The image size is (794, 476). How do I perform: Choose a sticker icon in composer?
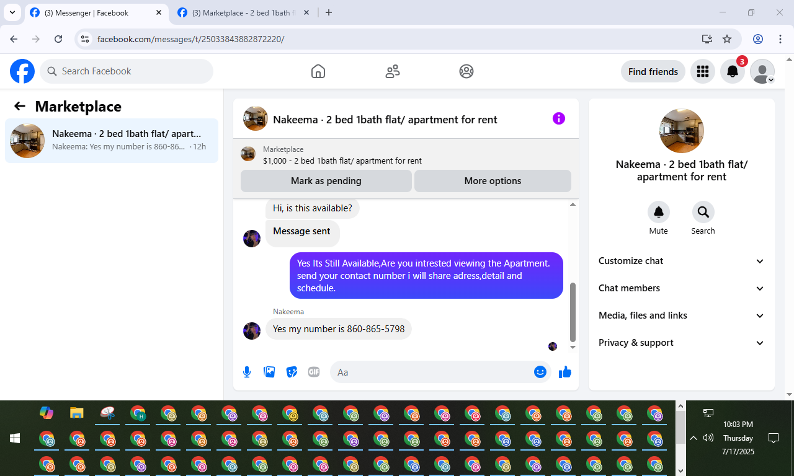[292, 372]
